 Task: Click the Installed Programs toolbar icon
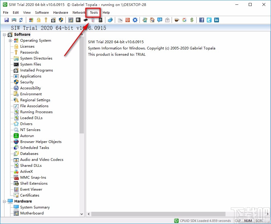pos(53,20)
